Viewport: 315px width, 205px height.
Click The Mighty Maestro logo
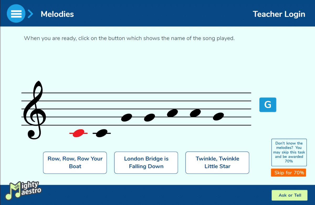(23, 190)
